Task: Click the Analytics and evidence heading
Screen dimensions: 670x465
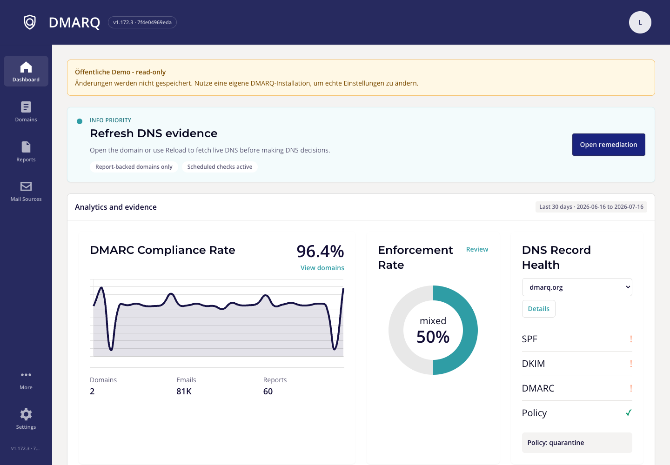Action: point(116,207)
